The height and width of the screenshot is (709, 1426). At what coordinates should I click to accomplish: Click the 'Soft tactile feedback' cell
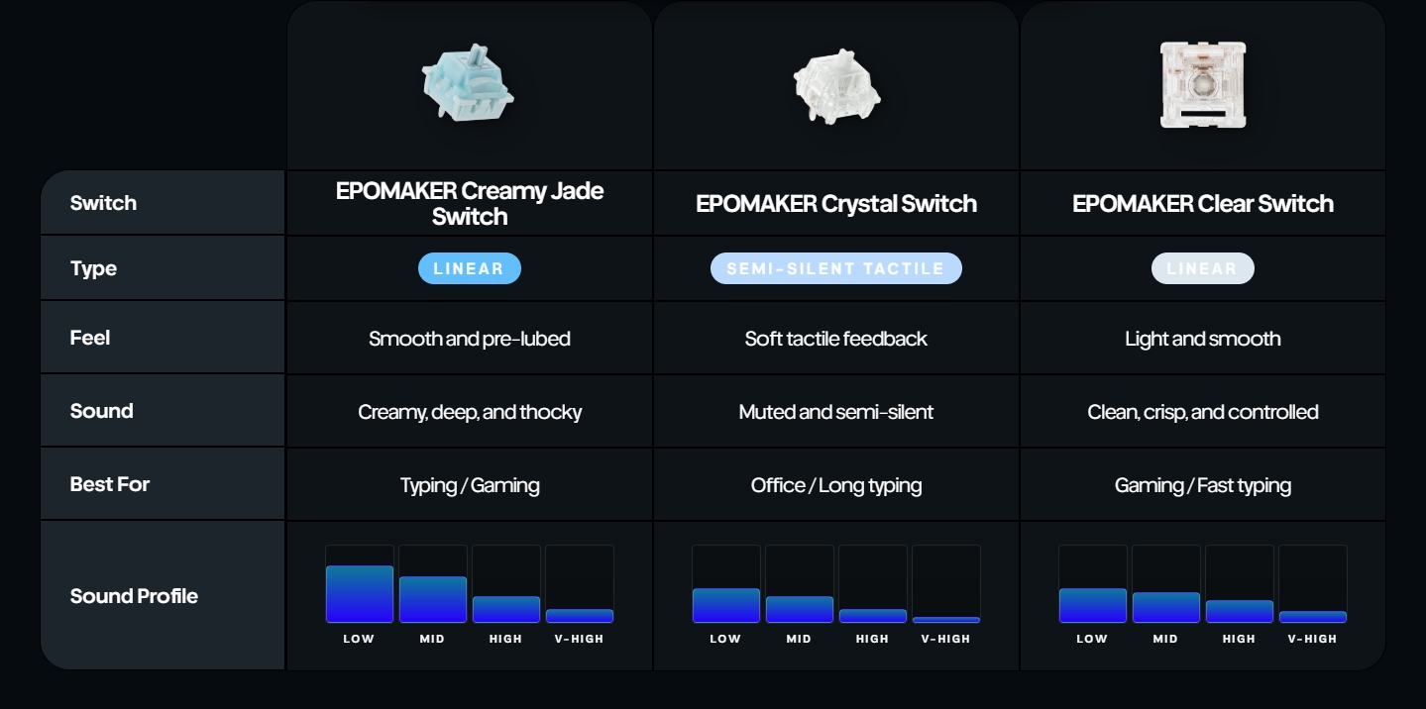836,339
